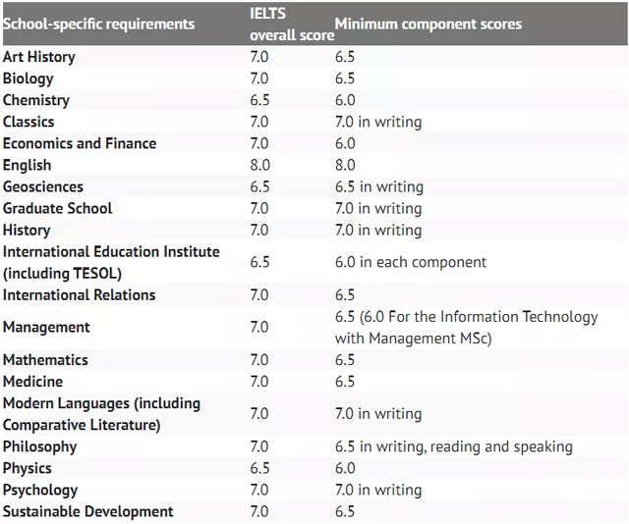The height and width of the screenshot is (524, 629).
Task: Click the Physics overall score 6.5
Action: (259, 468)
